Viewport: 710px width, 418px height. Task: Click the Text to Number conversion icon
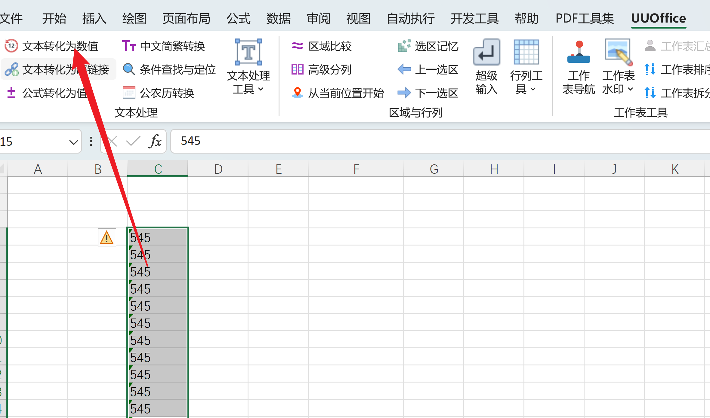pos(11,46)
